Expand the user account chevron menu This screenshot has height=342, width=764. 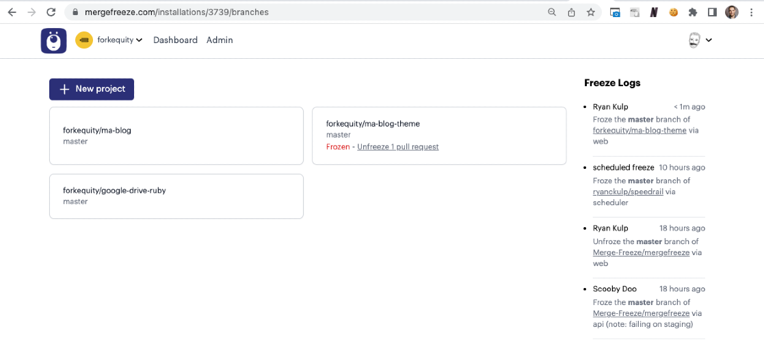pyautogui.click(x=709, y=40)
